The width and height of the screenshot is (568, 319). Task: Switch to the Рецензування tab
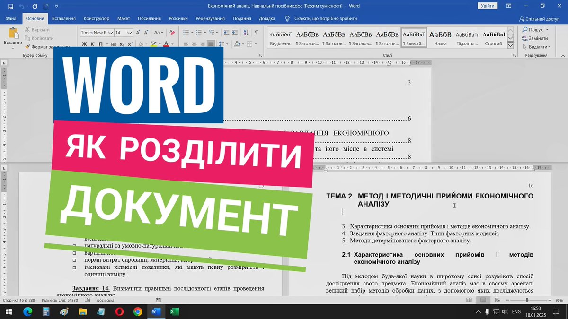[x=210, y=18]
